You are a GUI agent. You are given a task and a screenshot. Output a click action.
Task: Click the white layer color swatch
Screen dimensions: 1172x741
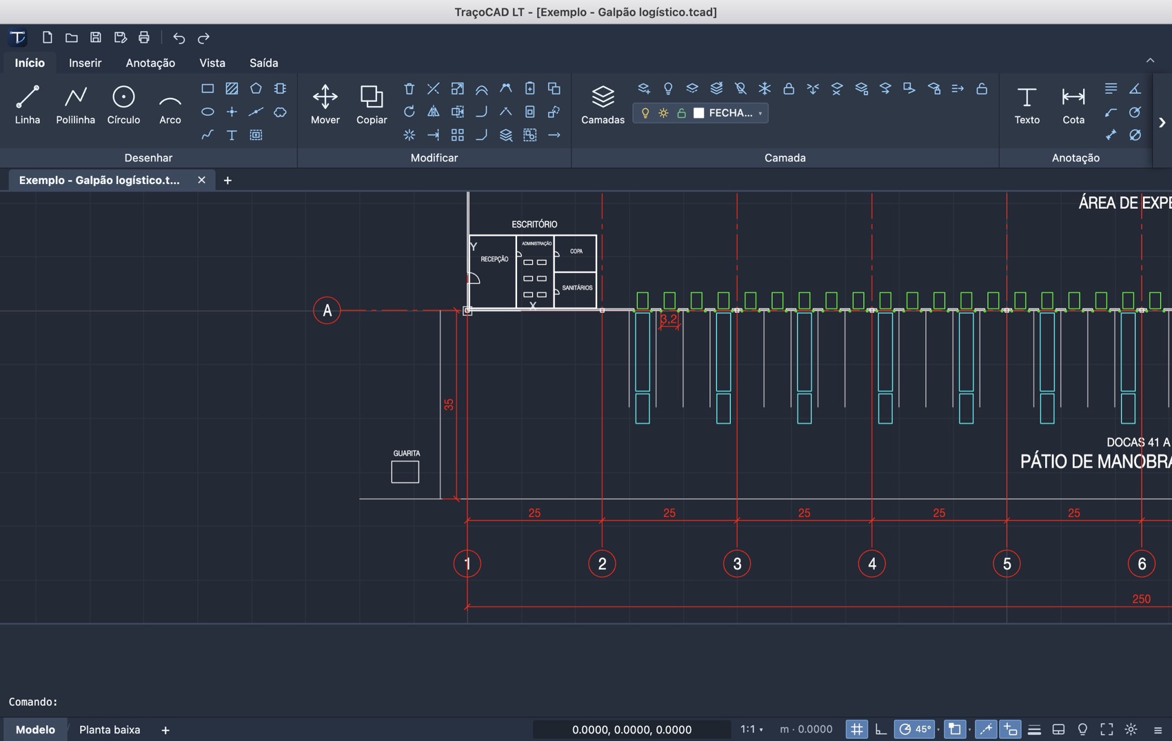pos(698,113)
